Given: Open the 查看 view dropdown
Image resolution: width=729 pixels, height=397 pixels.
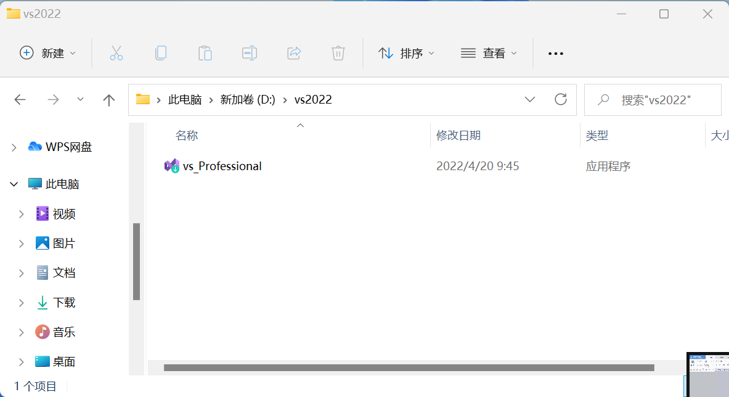Looking at the screenshot, I should point(489,54).
